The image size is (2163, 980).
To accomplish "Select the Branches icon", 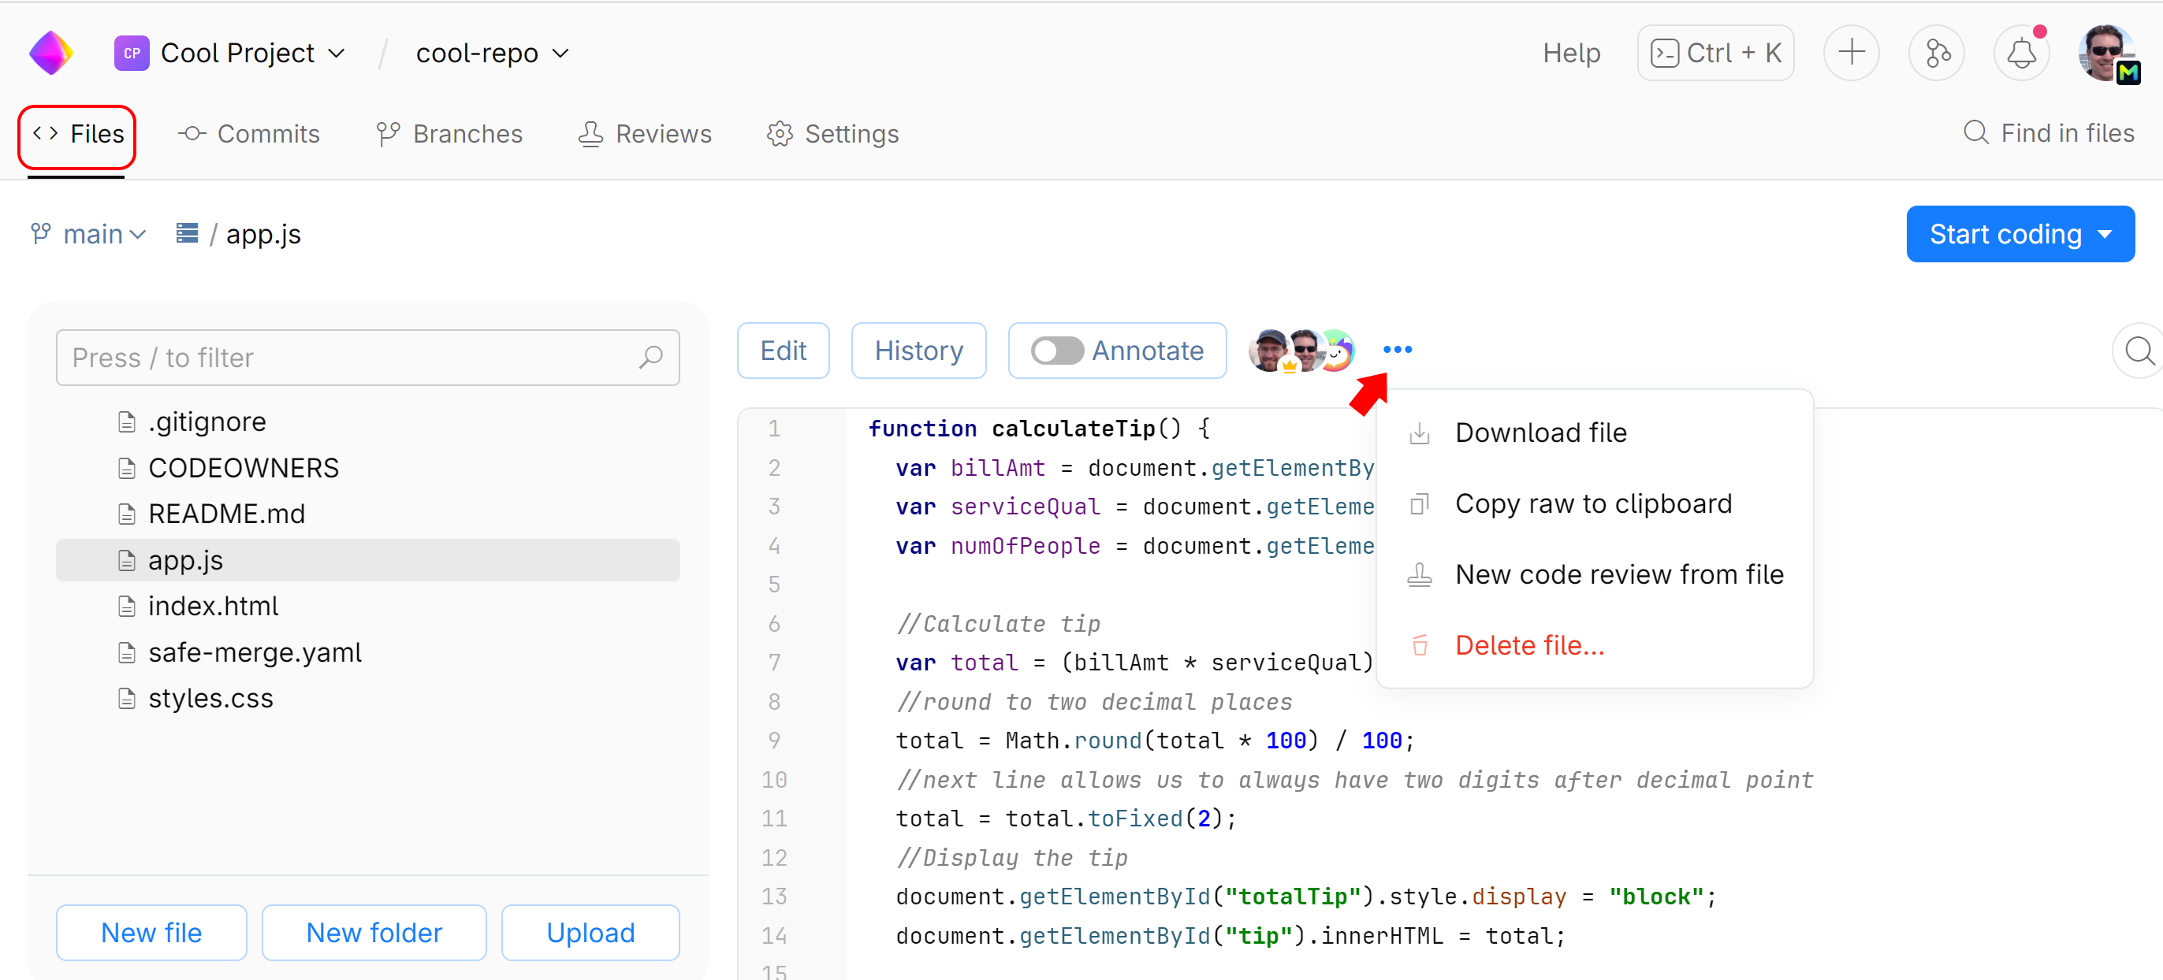I will coord(387,133).
